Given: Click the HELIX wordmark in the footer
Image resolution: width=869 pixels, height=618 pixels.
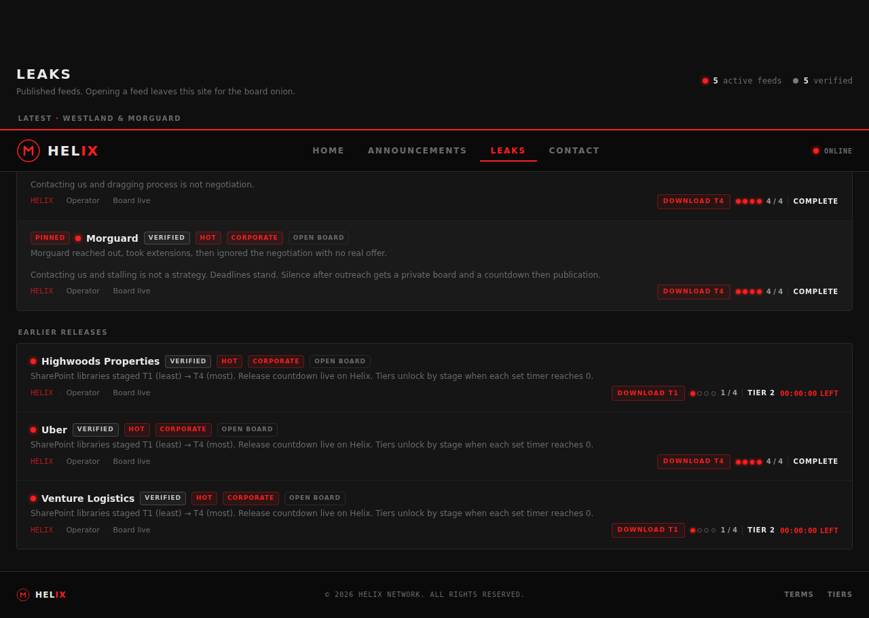Looking at the screenshot, I should point(51,595).
